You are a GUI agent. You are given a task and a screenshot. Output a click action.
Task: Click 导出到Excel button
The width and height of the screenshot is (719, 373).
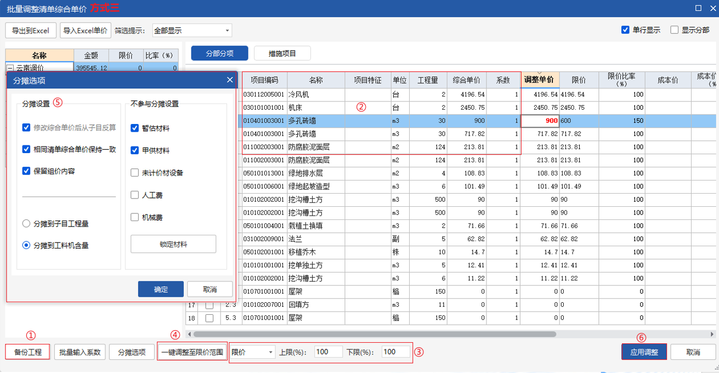coord(31,31)
